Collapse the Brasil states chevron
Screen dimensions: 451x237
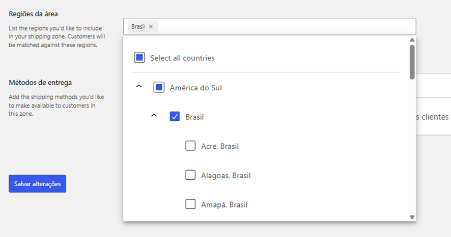pyautogui.click(x=154, y=116)
